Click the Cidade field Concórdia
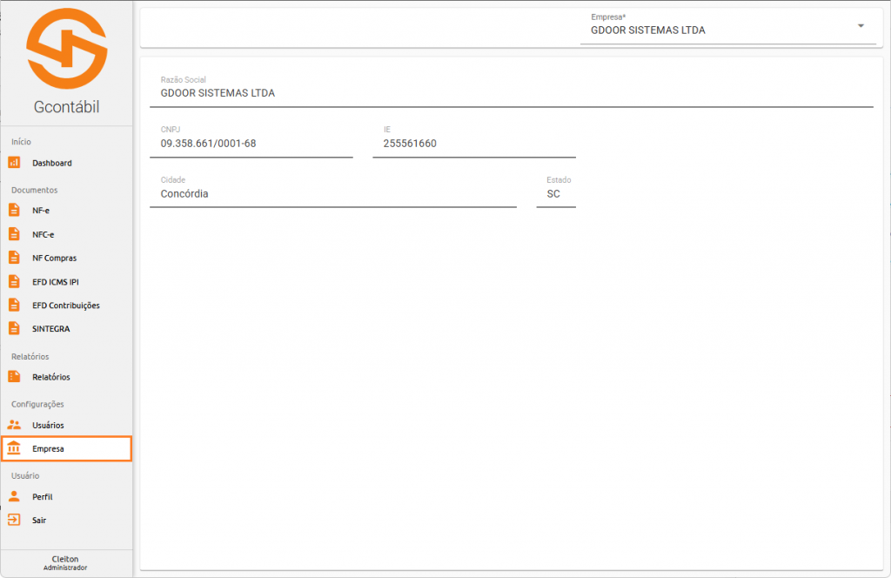This screenshot has width=891, height=578. click(333, 191)
